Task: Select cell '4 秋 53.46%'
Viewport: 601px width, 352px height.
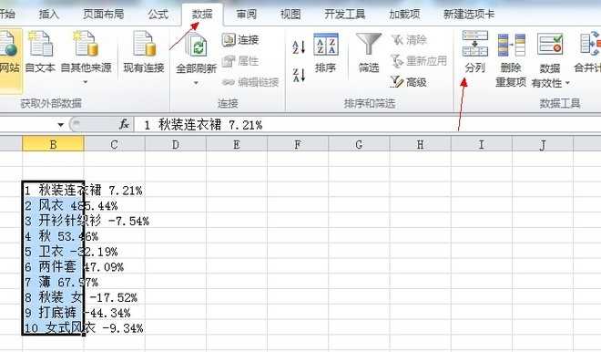Action: (53, 235)
